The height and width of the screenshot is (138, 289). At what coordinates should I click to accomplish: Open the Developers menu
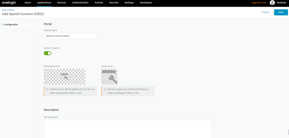coord(146,3)
